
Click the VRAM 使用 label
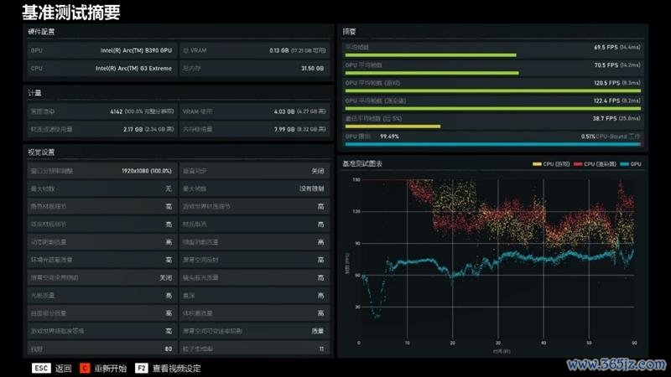click(197, 111)
